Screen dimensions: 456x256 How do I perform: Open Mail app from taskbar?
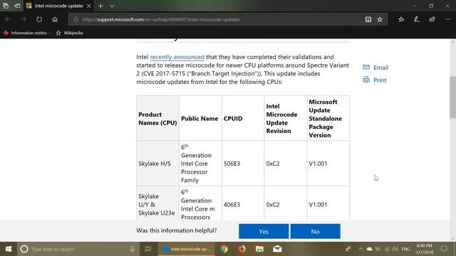(277, 249)
